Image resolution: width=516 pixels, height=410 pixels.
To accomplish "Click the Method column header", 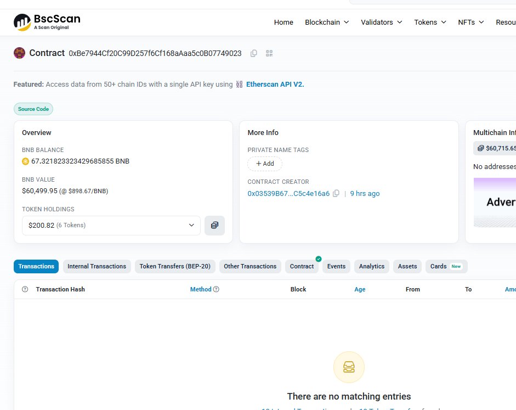I will [201, 289].
